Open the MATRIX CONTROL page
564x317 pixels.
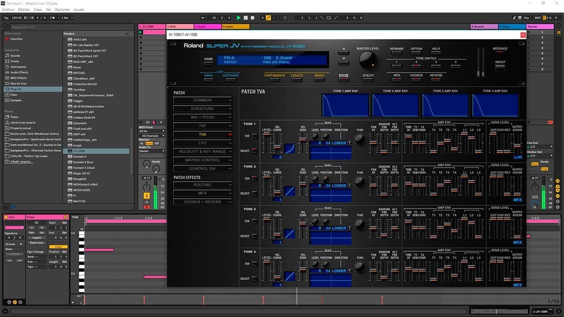[x=203, y=160]
